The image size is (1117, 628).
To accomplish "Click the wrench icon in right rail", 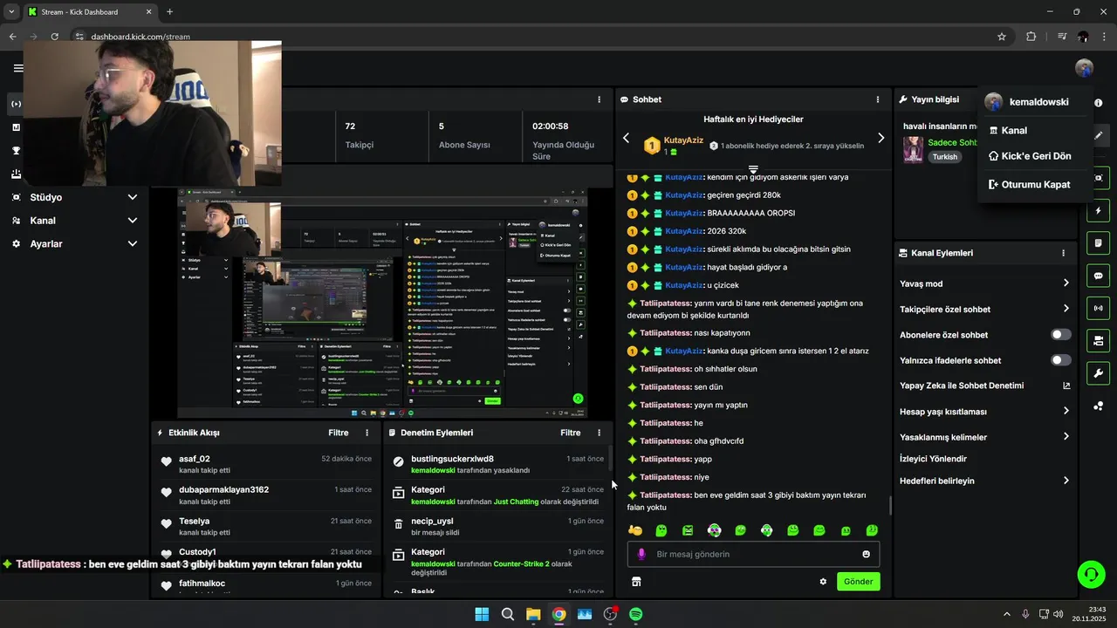I will (1099, 373).
